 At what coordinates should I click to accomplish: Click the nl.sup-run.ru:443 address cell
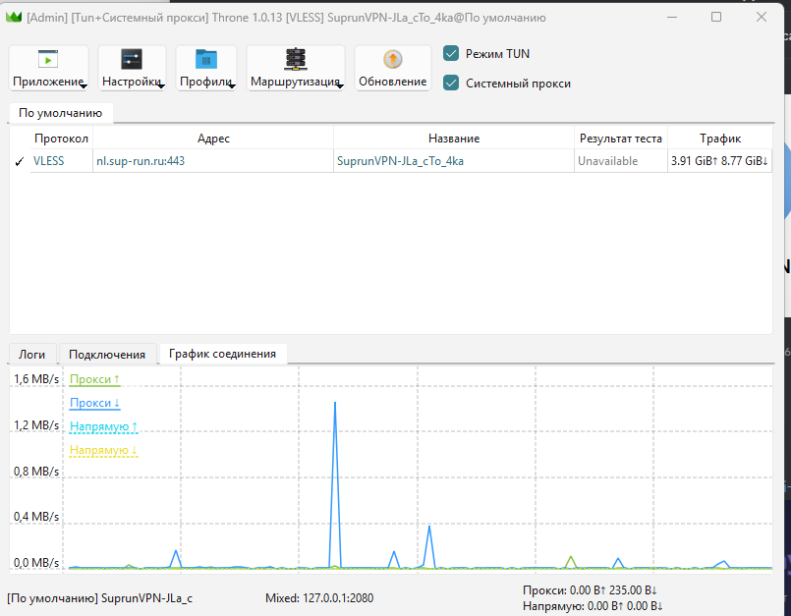(x=213, y=161)
